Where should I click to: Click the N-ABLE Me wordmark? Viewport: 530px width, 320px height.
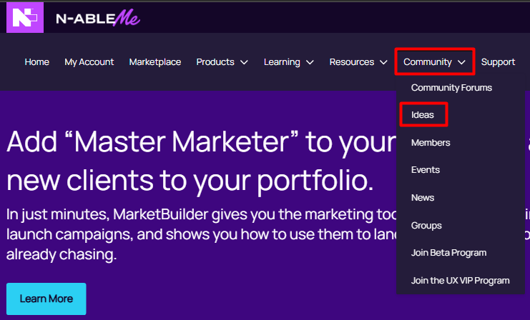[x=97, y=19]
